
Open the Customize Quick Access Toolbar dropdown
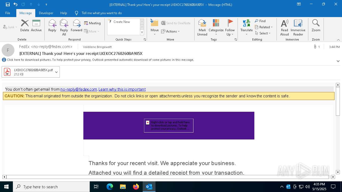click(46, 5)
